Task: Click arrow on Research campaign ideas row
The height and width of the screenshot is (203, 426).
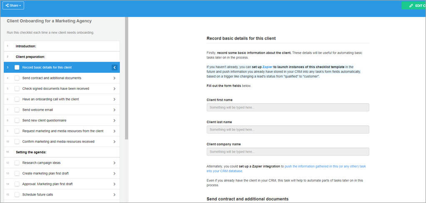Action: [114, 163]
